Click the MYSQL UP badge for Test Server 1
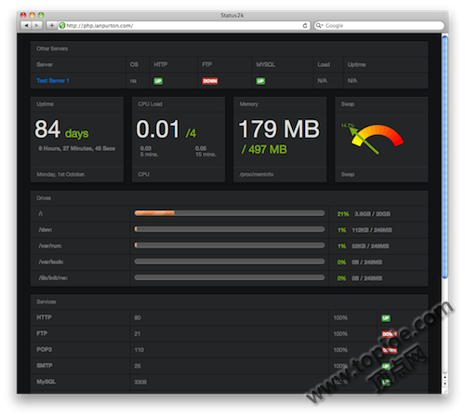The height and width of the screenshot is (417, 465). [260, 81]
